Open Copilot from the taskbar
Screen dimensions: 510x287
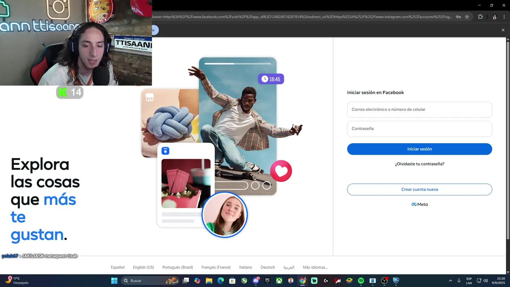pos(197,281)
